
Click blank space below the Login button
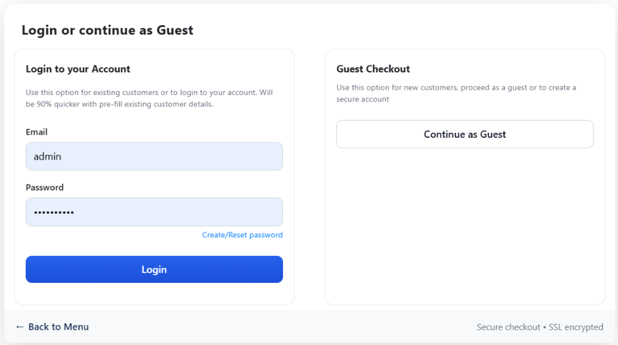coord(154,294)
